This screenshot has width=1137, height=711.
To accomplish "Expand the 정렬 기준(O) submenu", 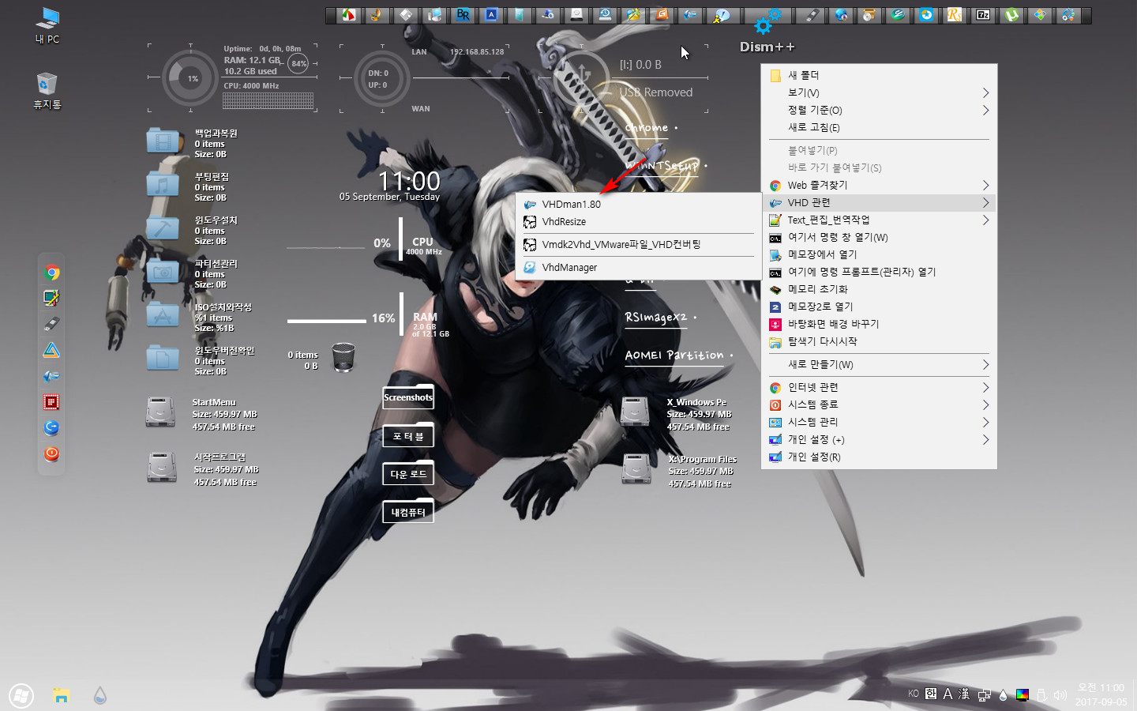I will point(879,110).
